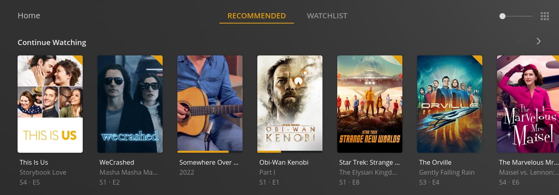Switch to the Watchlist tab
The height and width of the screenshot is (195, 559).
coord(327,16)
